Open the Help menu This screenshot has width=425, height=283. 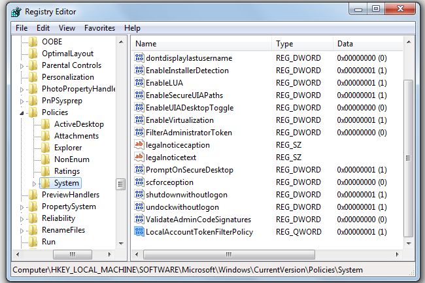pyautogui.click(x=132, y=28)
